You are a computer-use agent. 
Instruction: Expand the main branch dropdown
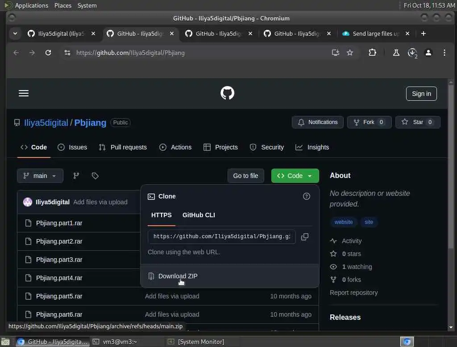[x=40, y=176]
